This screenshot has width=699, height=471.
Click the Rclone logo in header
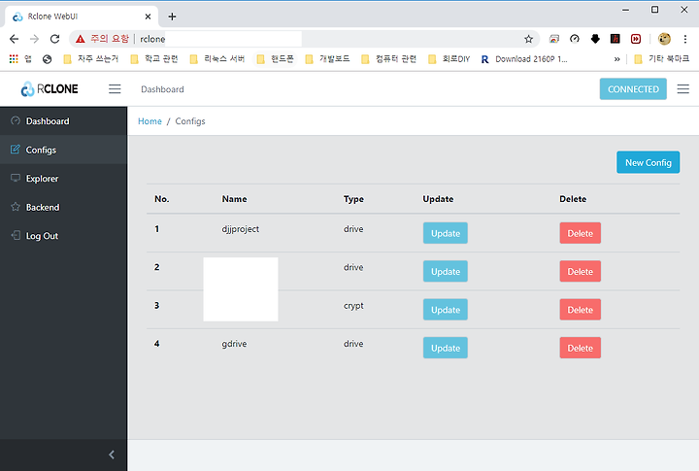[50, 89]
